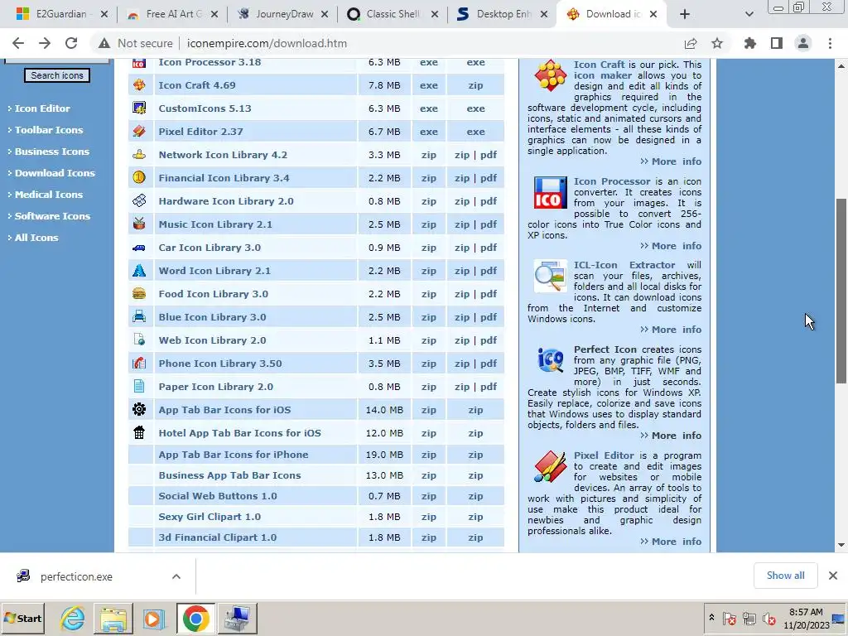Click the Network Icon Library row icon
This screenshot has height=636, width=848.
click(139, 155)
